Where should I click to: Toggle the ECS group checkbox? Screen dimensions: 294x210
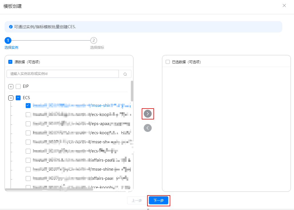tap(18, 98)
